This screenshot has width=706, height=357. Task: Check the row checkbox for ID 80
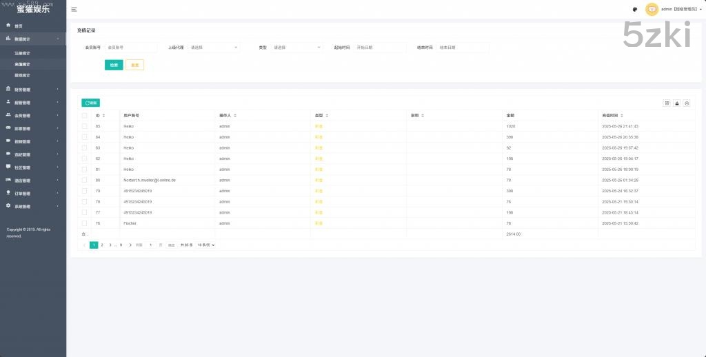click(x=85, y=180)
